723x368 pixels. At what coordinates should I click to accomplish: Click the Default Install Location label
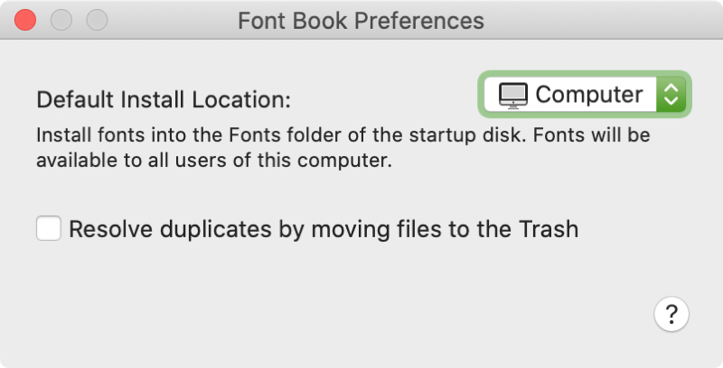click(164, 99)
